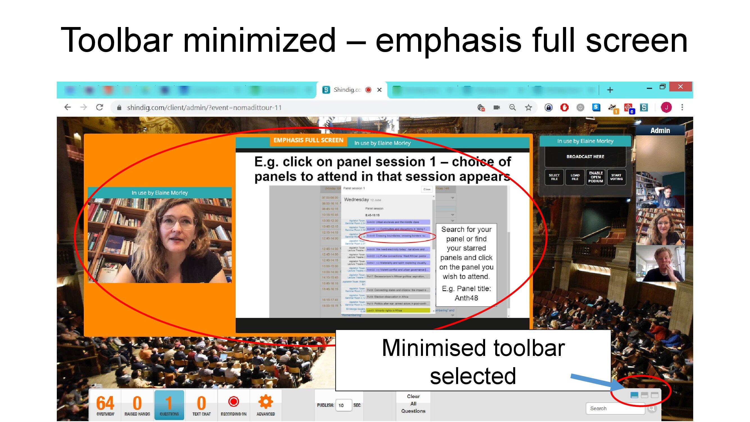750x422 pixels.
Task: Click the camera permission icon in address bar
Action: tap(497, 107)
